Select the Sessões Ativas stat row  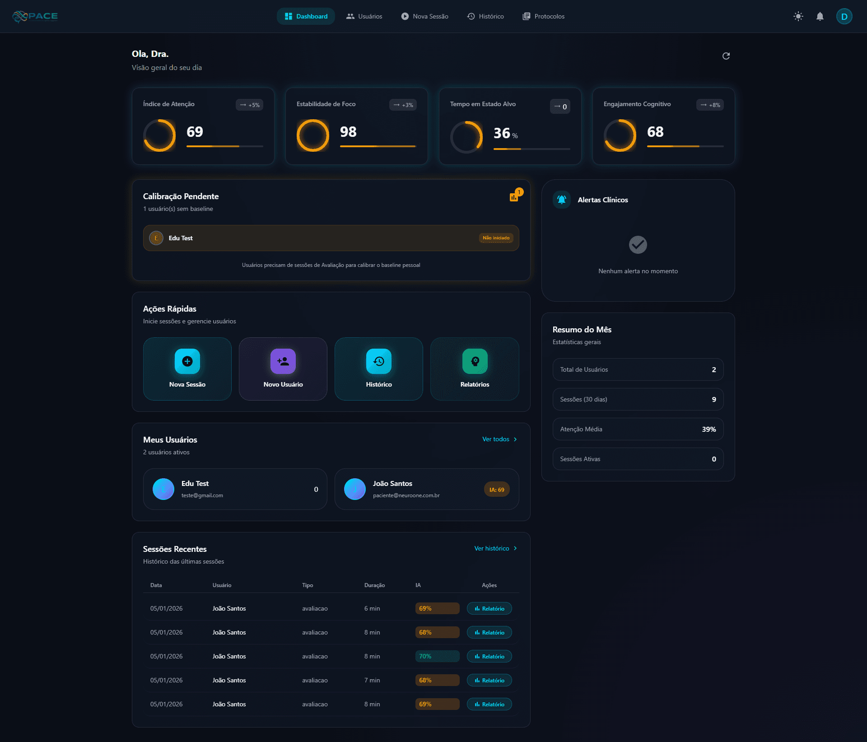coord(638,459)
